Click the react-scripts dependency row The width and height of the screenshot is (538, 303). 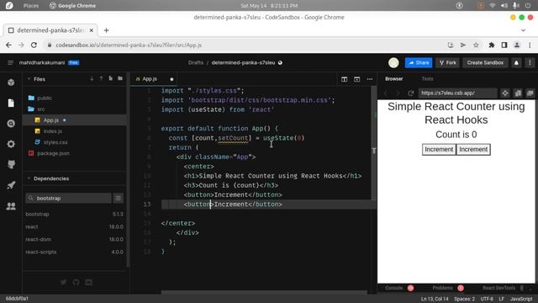(75, 252)
